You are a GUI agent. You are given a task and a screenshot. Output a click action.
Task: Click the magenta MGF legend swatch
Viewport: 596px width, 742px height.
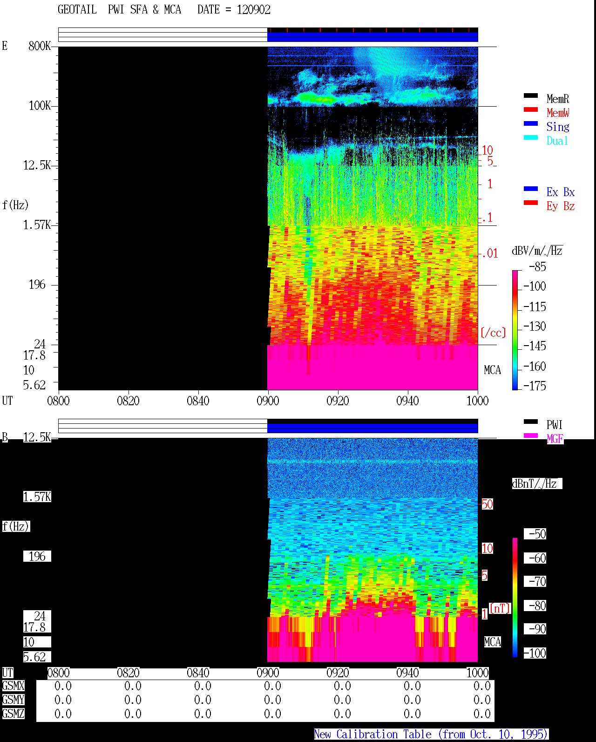(x=531, y=436)
